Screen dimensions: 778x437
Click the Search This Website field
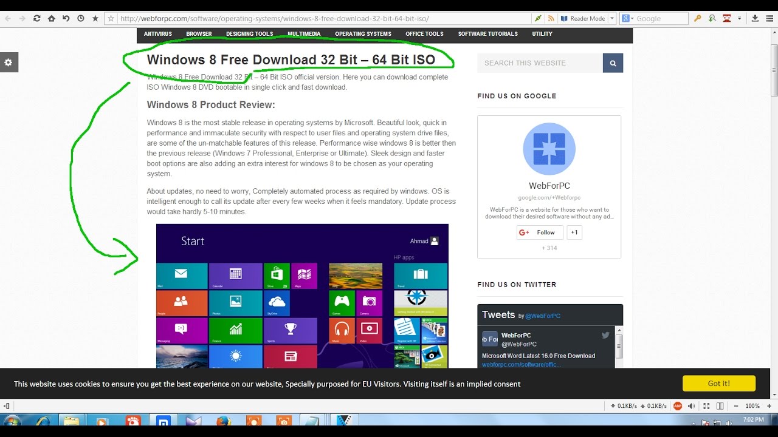(x=540, y=63)
